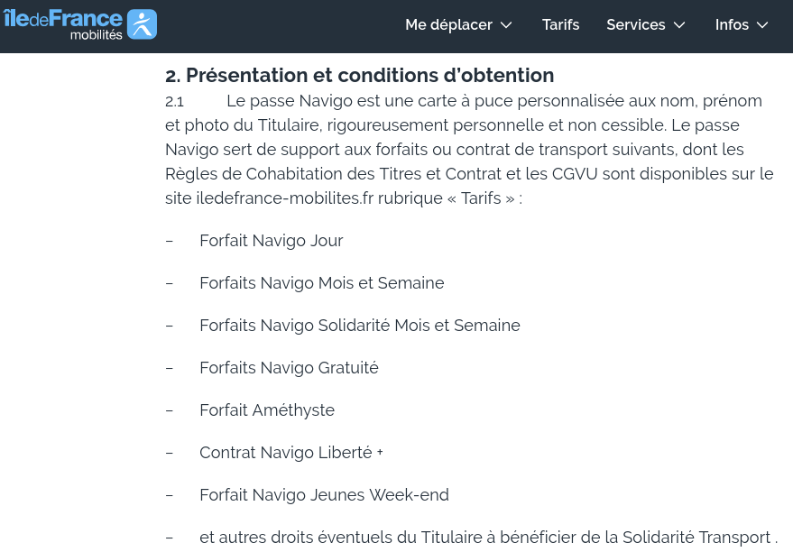Open the Infos menu label
The height and width of the screenshot is (552, 793).
[732, 25]
